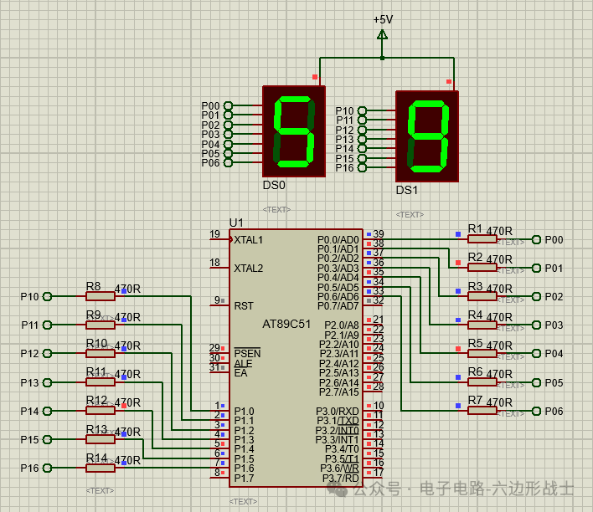Select resistor R1 body
The width and height of the screenshot is (593, 512).
(x=482, y=239)
